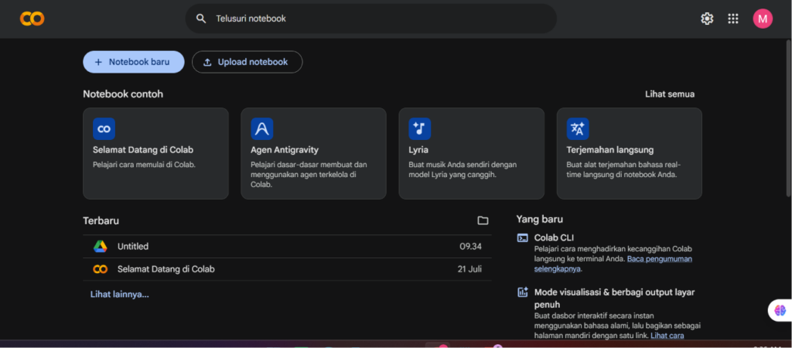Click the page vertical scrollbar

click(789, 118)
